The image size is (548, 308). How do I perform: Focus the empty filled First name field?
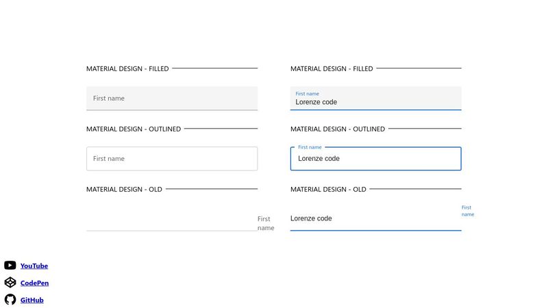point(171,99)
